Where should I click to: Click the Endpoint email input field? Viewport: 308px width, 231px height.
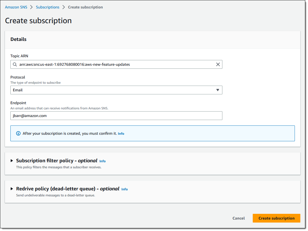coord(116,116)
